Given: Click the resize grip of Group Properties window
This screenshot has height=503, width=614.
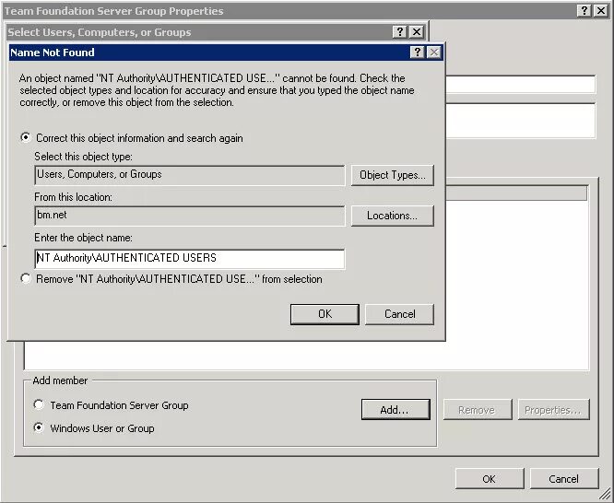Looking at the screenshot, I should 606,495.
